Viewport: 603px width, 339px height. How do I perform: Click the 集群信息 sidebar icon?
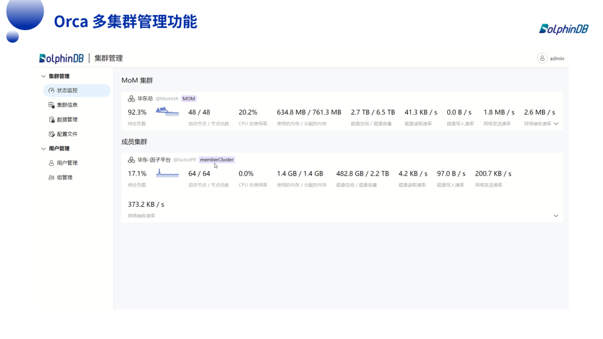click(x=51, y=105)
